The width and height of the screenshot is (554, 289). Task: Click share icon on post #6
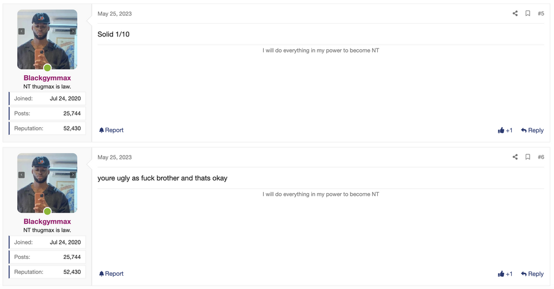point(515,157)
